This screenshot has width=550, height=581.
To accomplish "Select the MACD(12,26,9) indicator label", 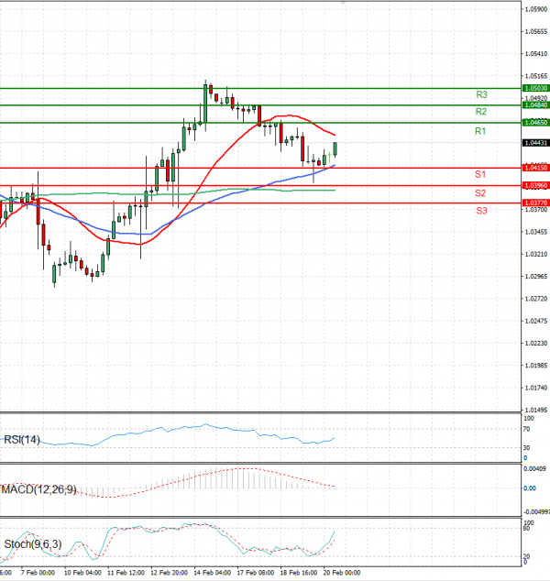I will 39,489.
